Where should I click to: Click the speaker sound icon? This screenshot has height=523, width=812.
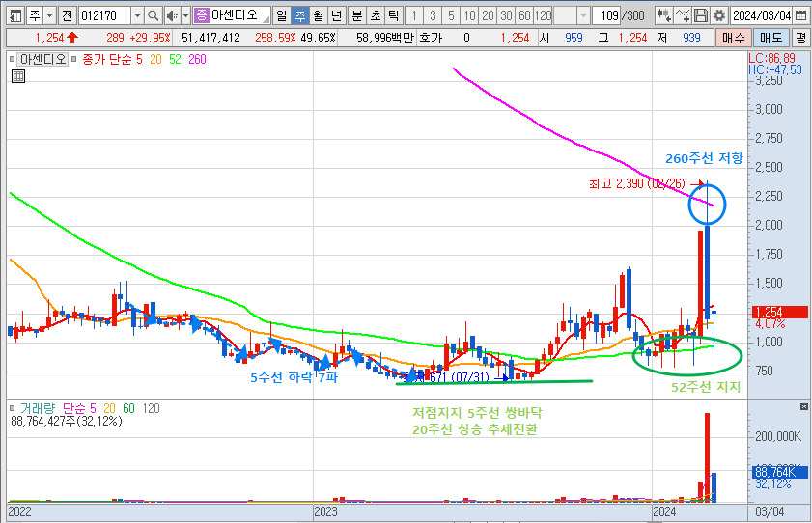coord(173,15)
